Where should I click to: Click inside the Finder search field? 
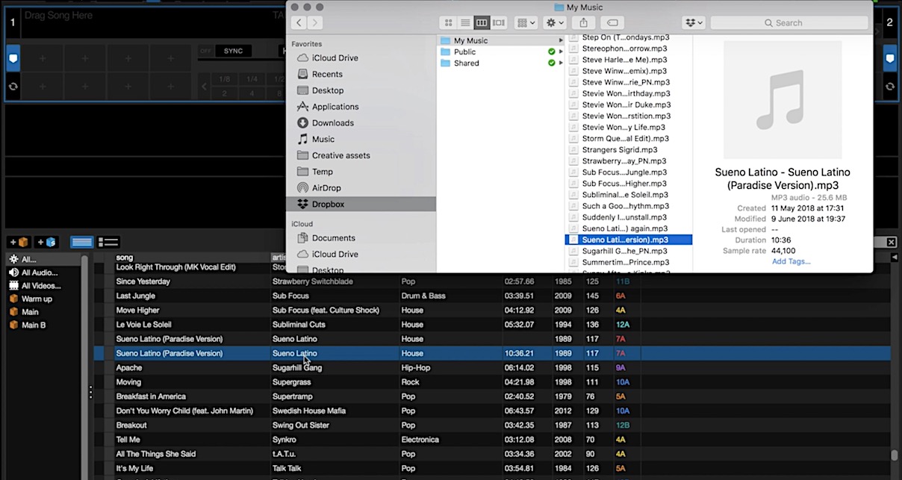click(x=789, y=22)
